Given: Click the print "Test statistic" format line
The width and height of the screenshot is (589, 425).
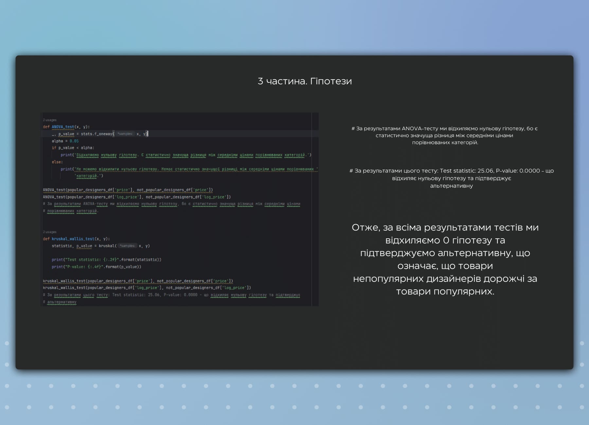Looking at the screenshot, I should (106, 260).
